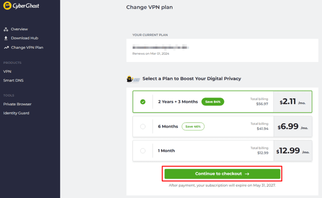The image size is (322, 198).
Task: Launch Private Browser from Tools
Action: click(17, 104)
